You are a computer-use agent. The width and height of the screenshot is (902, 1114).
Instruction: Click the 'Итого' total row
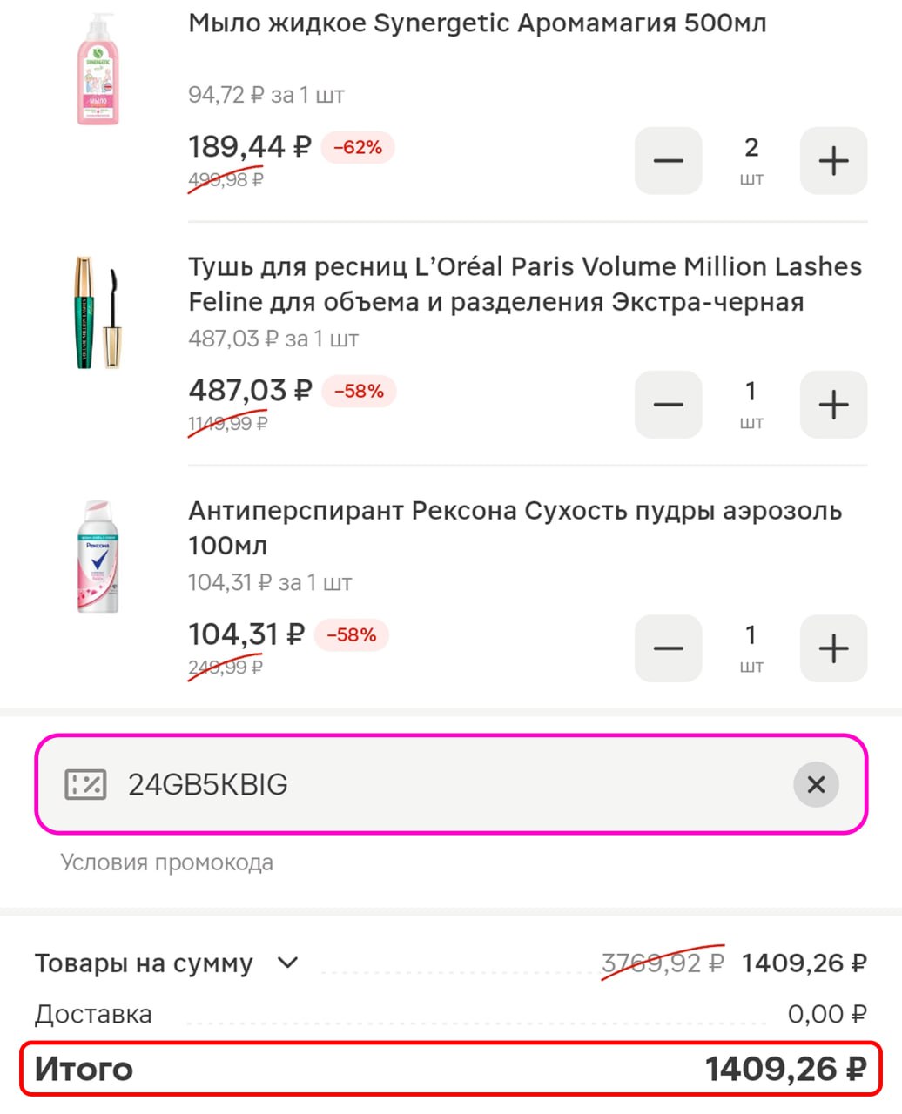[450, 1069]
